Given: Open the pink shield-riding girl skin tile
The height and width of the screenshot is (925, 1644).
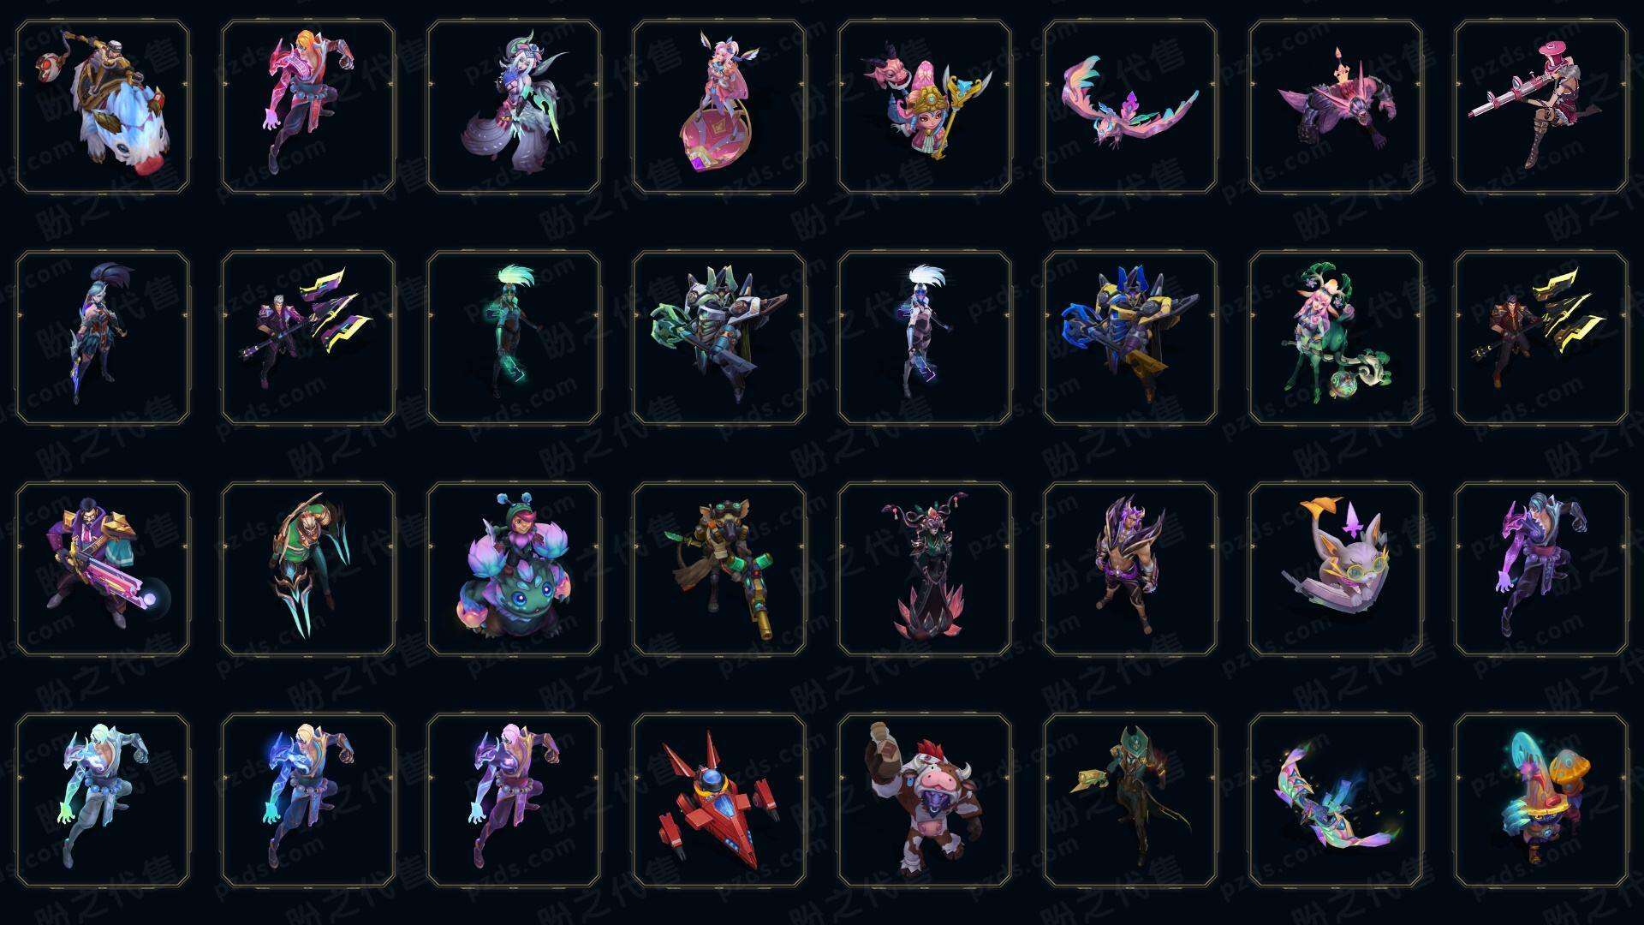Looking at the screenshot, I should [719, 107].
